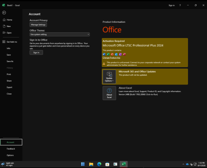The height and width of the screenshot is (168, 207).
Task: Click the Help question mark icon
Action: pos(180,5)
